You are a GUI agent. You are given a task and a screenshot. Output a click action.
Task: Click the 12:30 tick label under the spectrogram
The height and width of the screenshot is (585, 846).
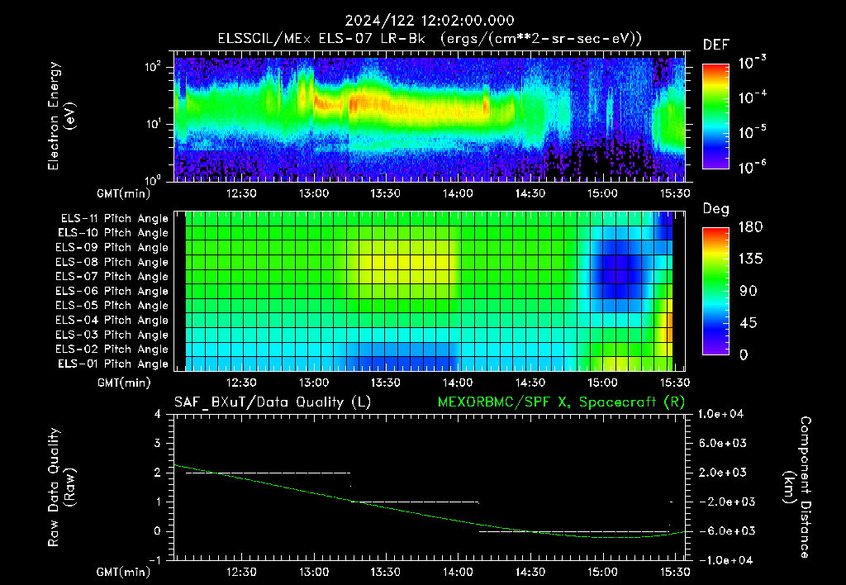241,193
